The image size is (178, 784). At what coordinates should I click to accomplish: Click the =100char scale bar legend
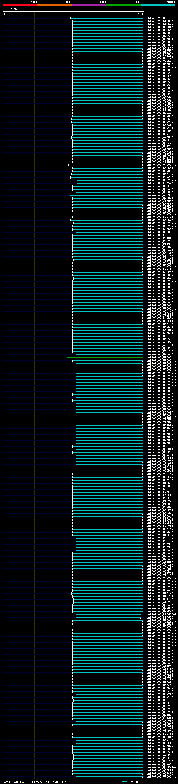click(x=132, y=781)
